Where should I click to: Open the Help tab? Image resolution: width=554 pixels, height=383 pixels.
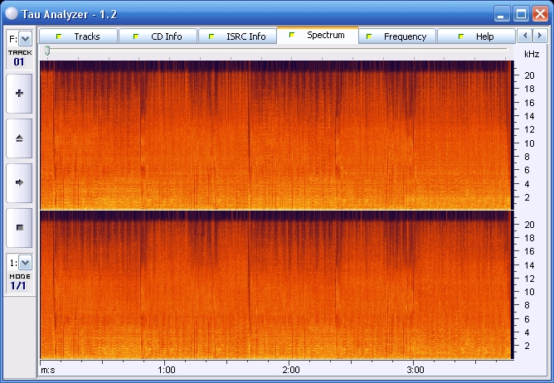click(476, 36)
